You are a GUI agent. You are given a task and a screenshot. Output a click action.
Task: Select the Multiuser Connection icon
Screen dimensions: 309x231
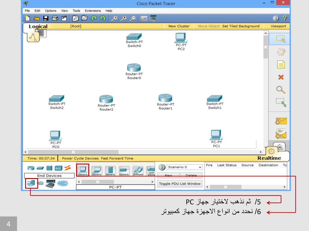tap(63, 183)
